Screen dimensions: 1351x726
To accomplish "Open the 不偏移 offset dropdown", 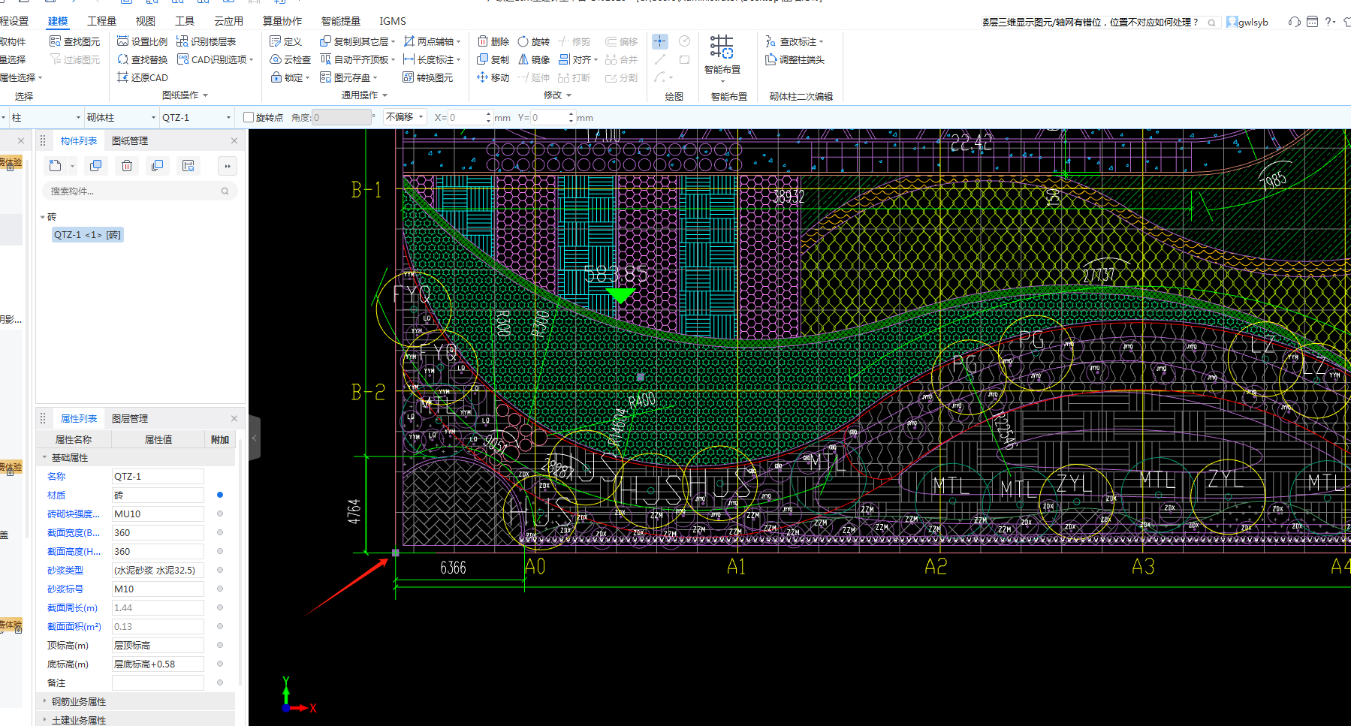I will point(405,117).
